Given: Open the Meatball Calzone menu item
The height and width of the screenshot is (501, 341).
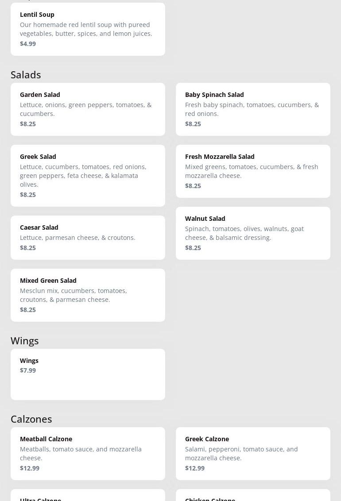Looking at the screenshot, I should [88, 453].
